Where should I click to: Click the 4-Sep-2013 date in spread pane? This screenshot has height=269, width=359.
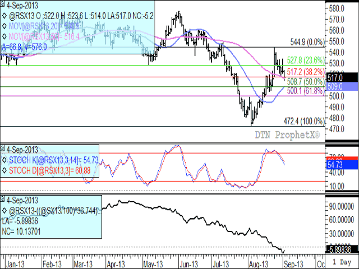(22, 201)
